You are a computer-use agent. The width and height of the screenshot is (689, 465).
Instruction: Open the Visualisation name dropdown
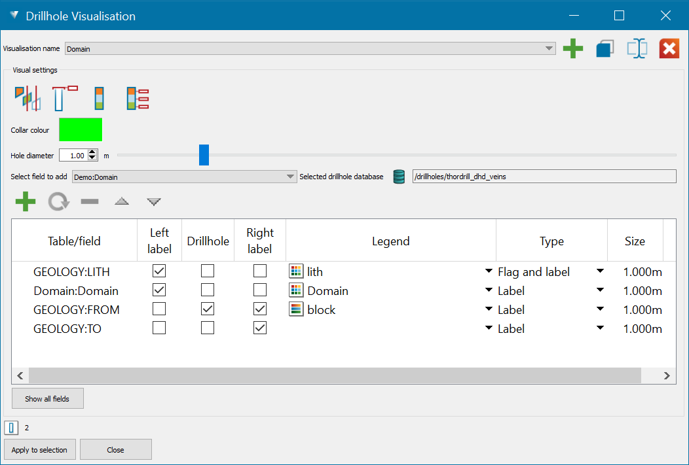pos(549,49)
